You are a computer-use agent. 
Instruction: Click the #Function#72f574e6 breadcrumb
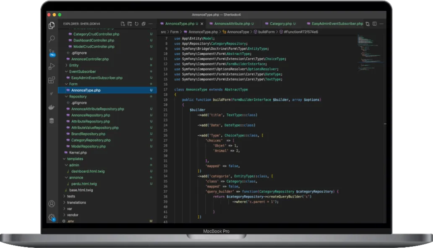coord(299,32)
